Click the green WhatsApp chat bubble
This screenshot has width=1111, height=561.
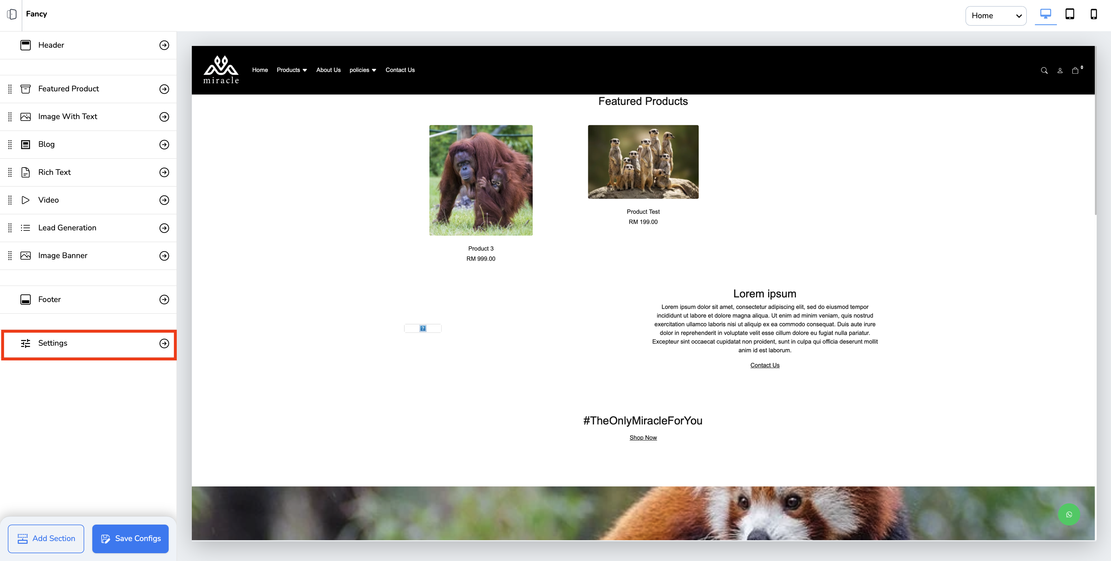click(1069, 514)
